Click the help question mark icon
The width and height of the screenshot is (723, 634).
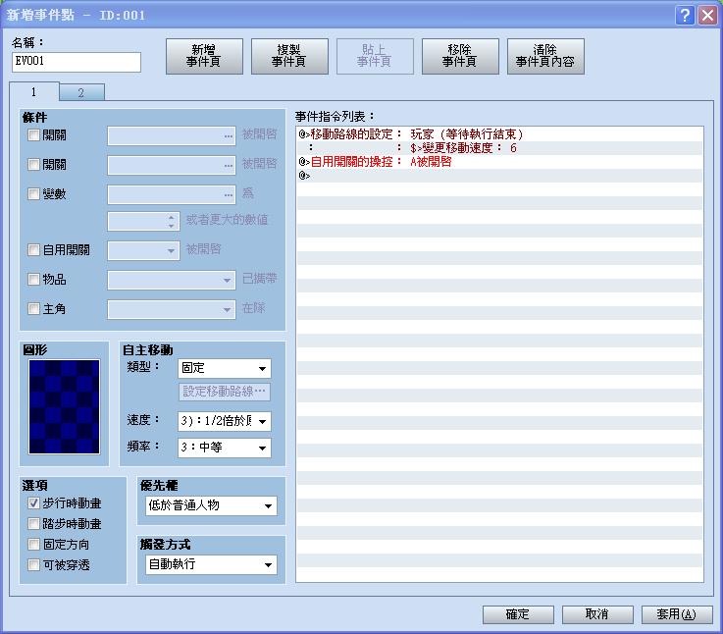[685, 16]
